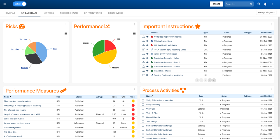Open Labor cost per invoice measure
Image resolution: width=280 pixels, height=139 pixels.
(x=14, y=119)
